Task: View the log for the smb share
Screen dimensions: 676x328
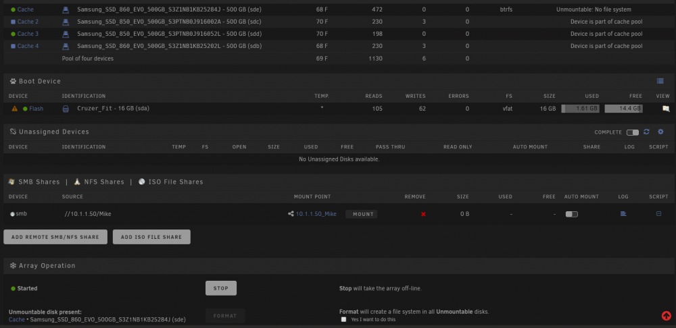Action: [x=623, y=213]
